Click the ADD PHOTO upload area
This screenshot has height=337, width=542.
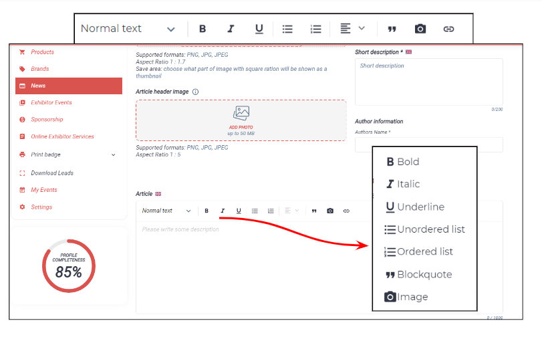[x=241, y=120]
